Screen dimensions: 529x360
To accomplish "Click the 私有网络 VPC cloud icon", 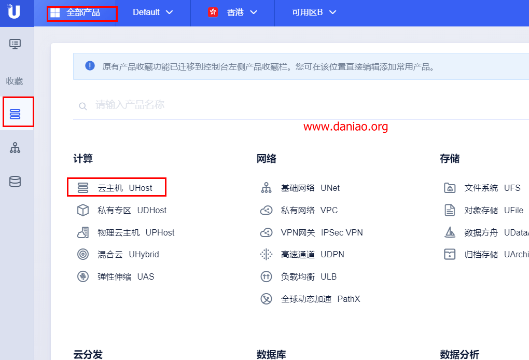I will 266,210.
